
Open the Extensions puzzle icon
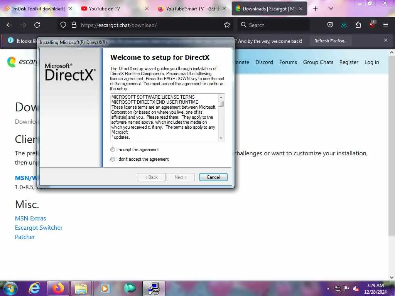click(358, 25)
